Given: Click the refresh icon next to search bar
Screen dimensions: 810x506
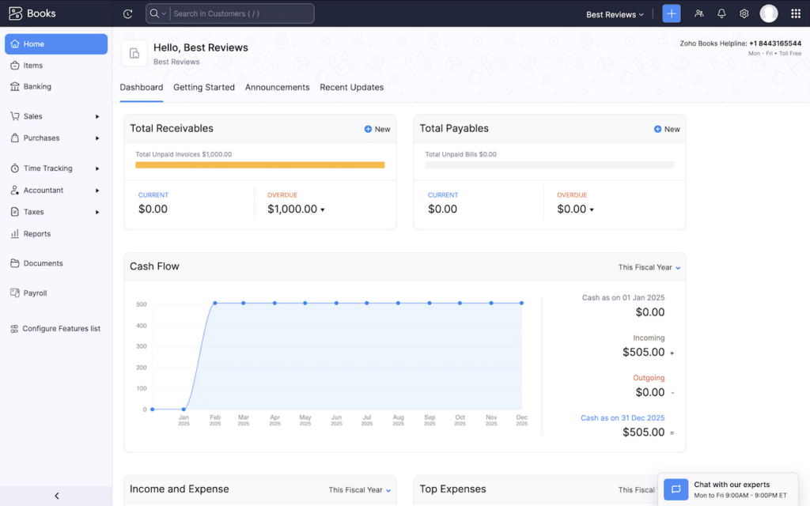Looking at the screenshot, I should click(x=126, y=13).
